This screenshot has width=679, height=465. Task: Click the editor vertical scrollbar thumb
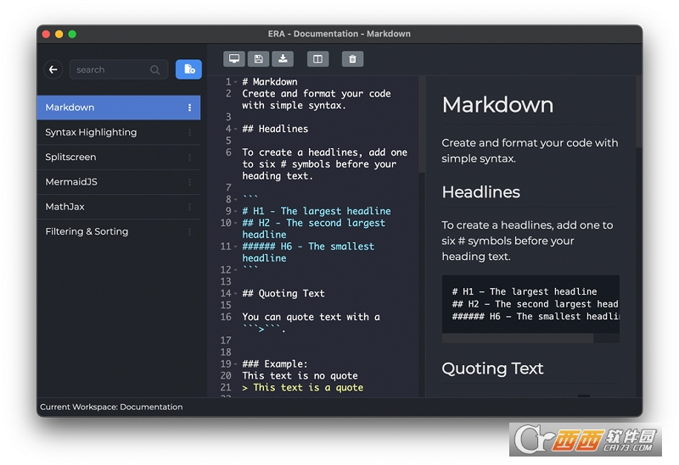click(x=422, y=125)
